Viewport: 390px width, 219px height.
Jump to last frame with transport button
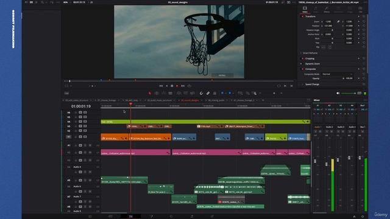click(x=183, y=86)
